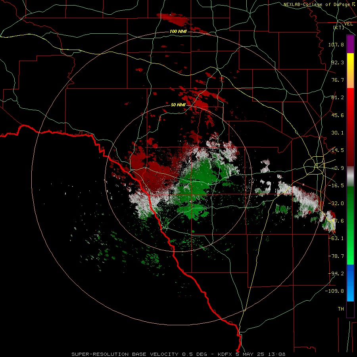This screenshot has height=357, width=357.
Task: Click the blue segment of the velocity color bar
Action: pos(350,283)
